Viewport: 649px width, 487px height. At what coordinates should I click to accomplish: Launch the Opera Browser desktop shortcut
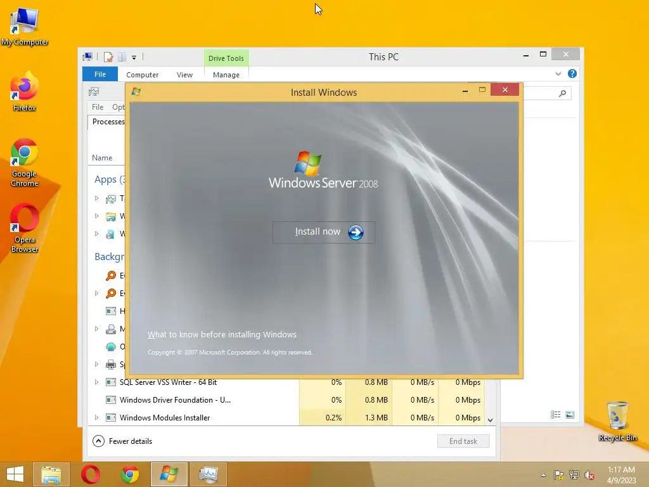pyautogui.click(x=25, y=228)
